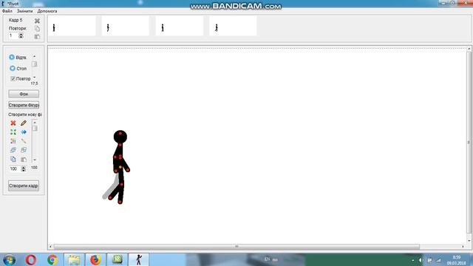Image resolution: width=473 pixels, height=266 pixels.
Task: Open Google Chrome from the taskbar
Action: (52, 259)
